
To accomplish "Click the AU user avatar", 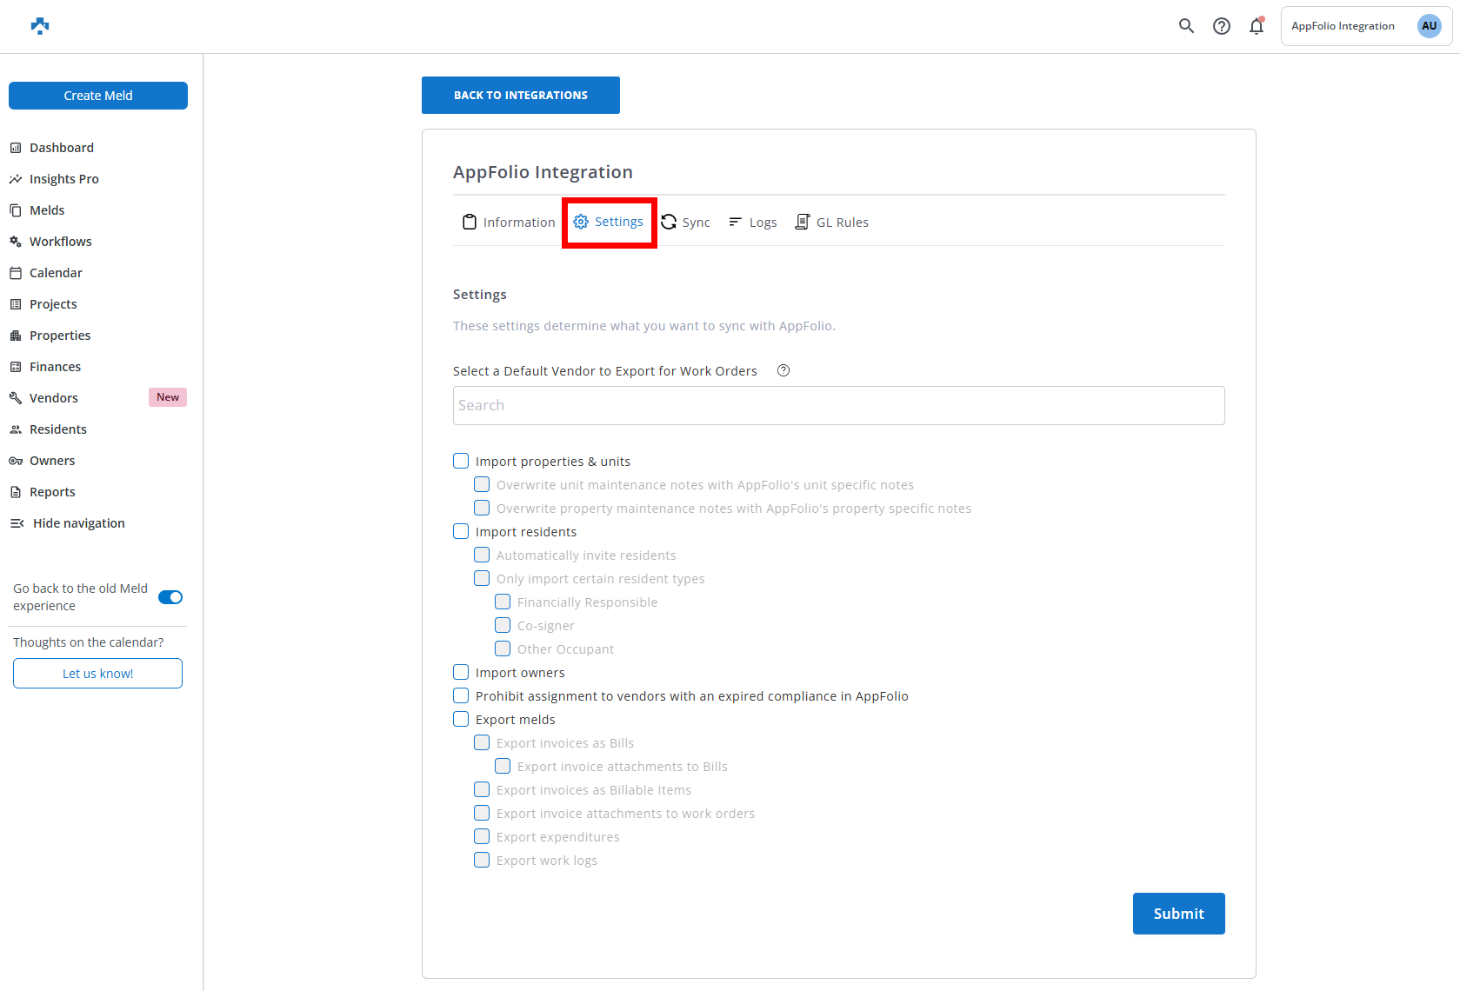I will [1429, 26].
